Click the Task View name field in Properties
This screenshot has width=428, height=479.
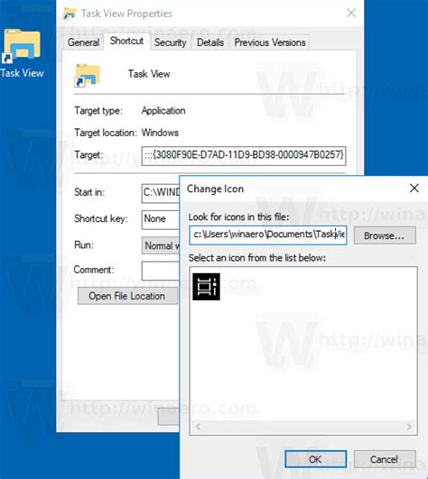(149, 74)
